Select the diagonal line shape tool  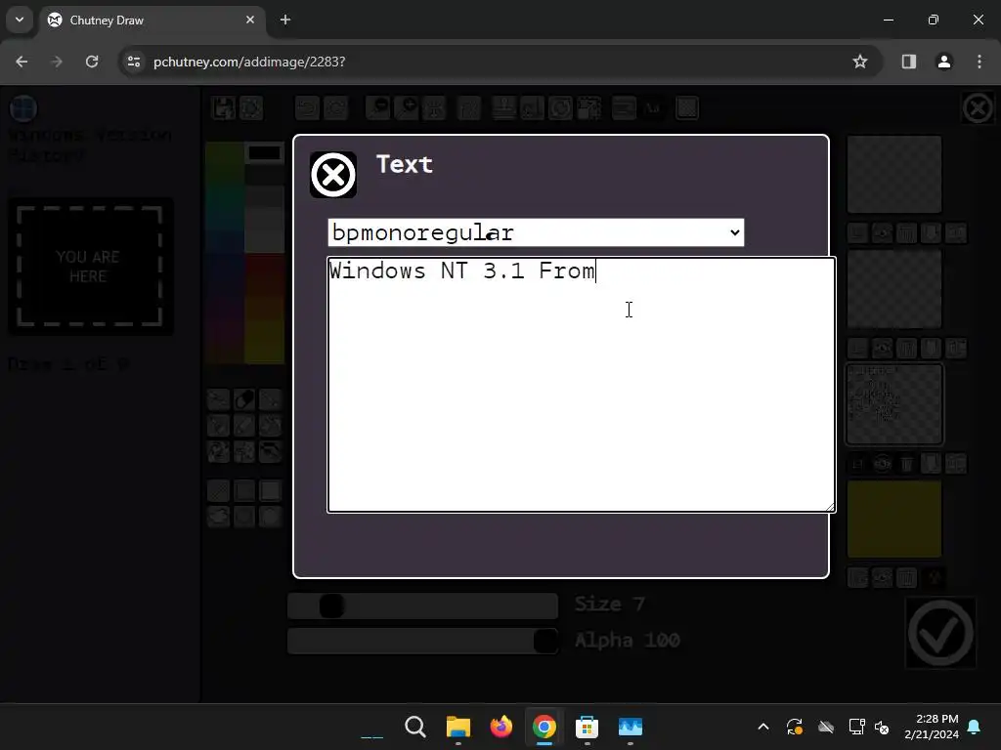[218, 491]
